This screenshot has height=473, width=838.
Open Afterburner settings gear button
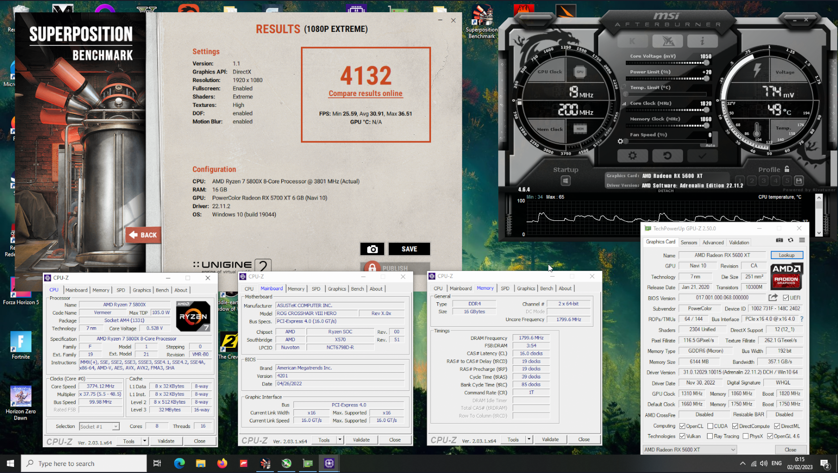click(x=632, y=156)
